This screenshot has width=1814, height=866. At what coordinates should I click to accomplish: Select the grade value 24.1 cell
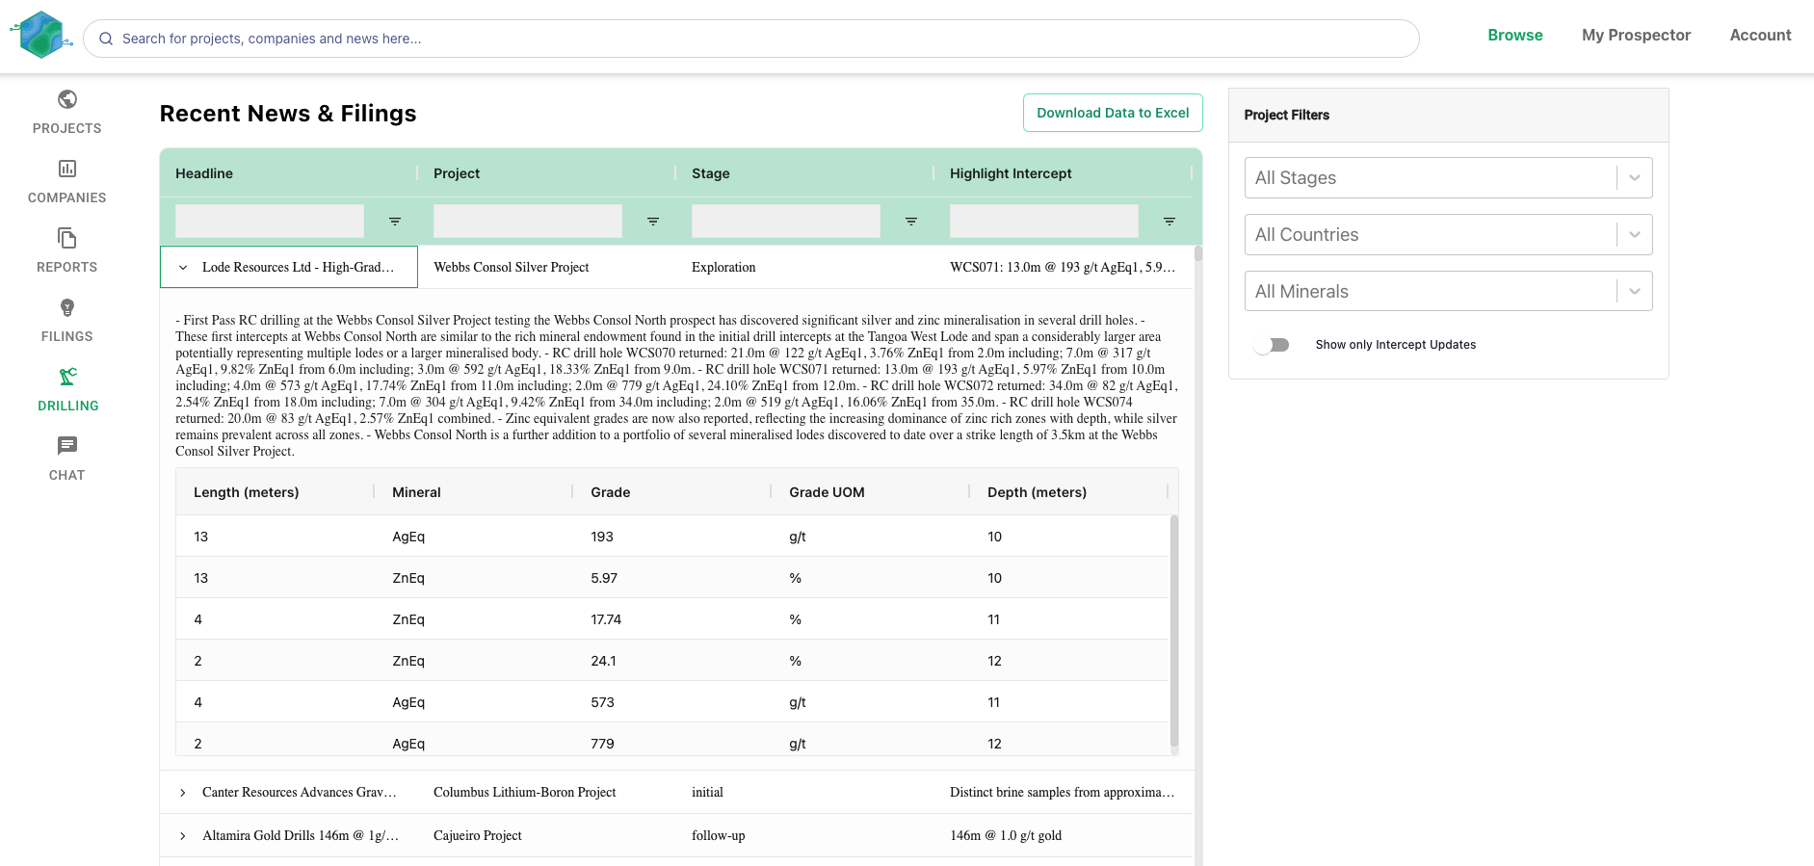[672, 661]
